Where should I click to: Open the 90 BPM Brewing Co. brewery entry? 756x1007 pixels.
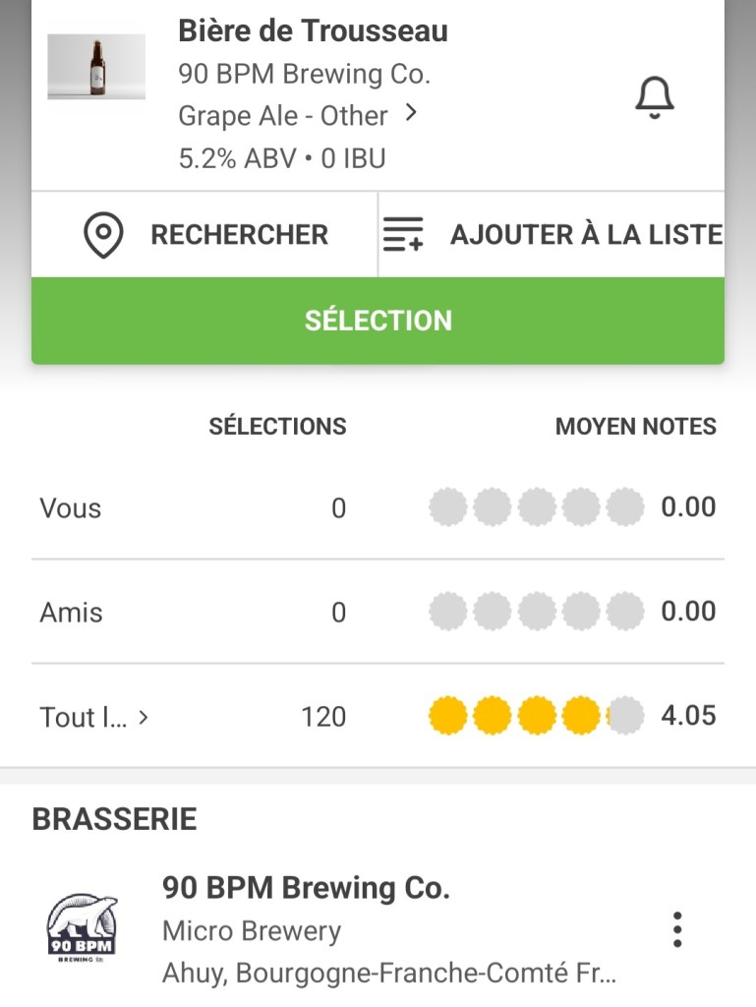coord(306,888)
